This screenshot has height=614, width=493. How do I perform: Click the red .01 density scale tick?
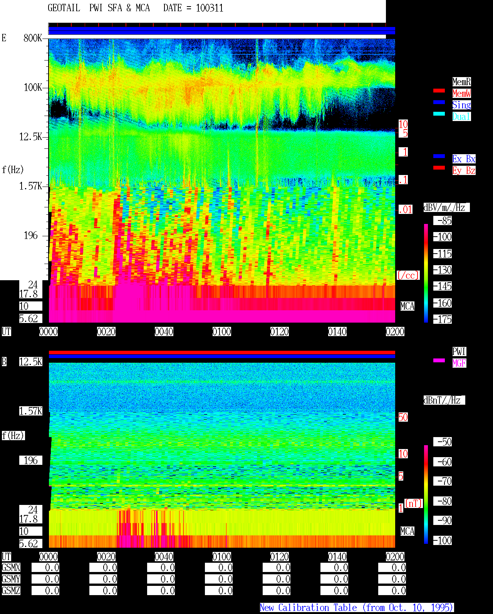pyautogui.click(x=406, y=209)
